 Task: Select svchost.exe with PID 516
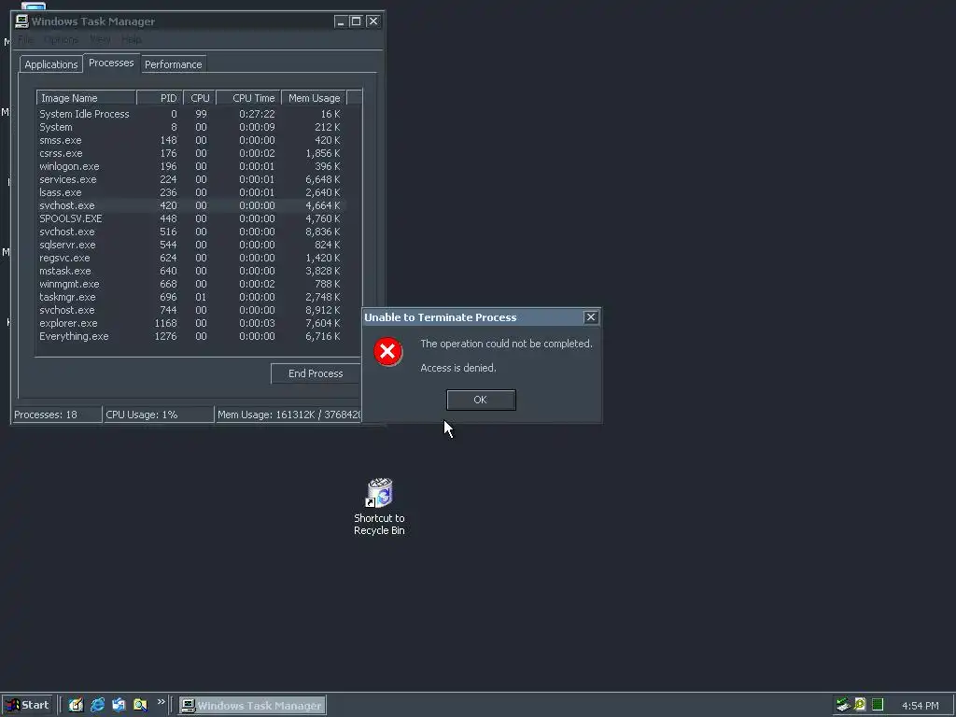191,232
